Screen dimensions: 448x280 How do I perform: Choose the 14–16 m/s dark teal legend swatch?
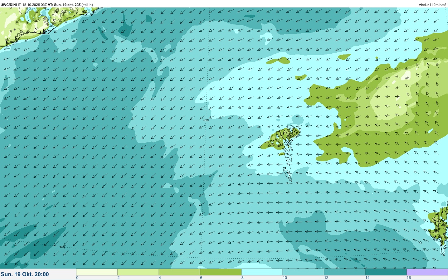pyautogui.click(x=386, y=272)
